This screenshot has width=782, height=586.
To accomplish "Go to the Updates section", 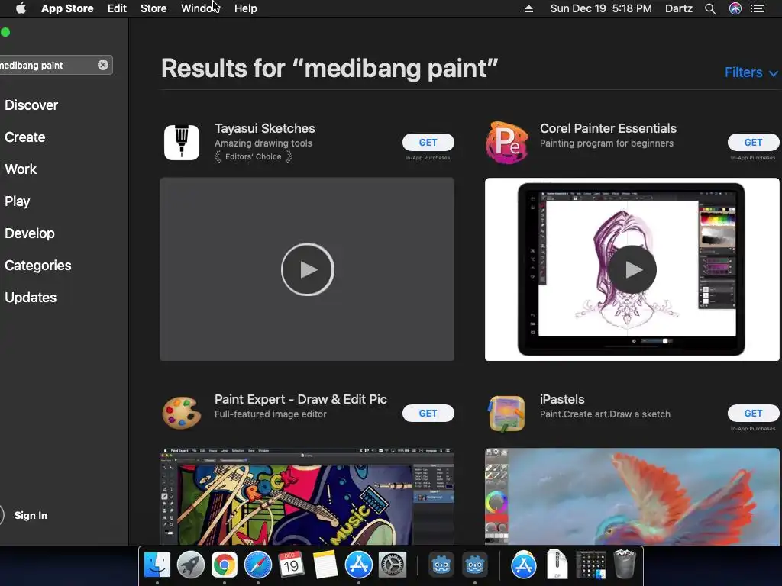I will [31, 298].
